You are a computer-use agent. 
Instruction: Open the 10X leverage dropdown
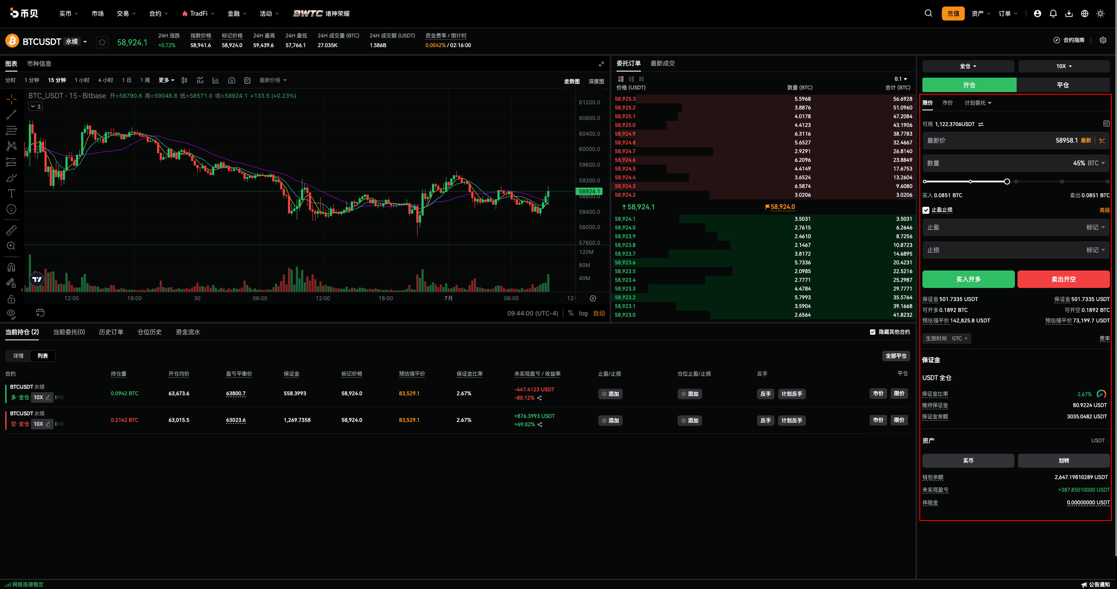click(x=1064, y=66)
